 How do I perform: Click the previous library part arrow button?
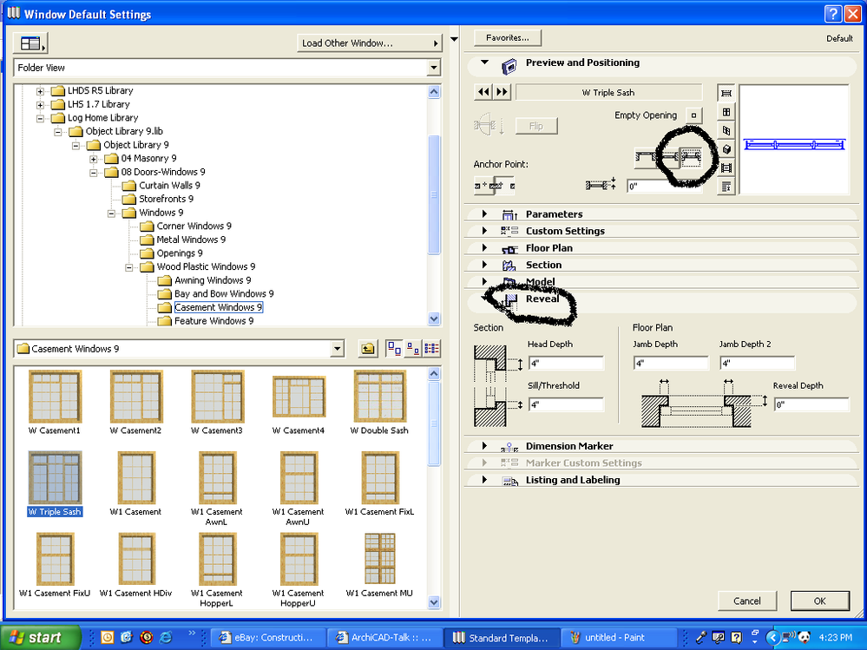(483, 92)
